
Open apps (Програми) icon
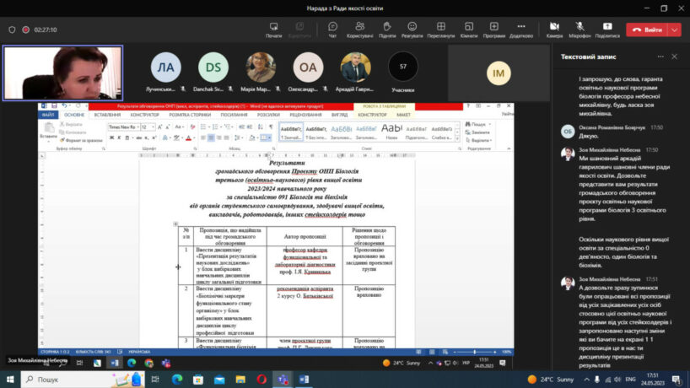(494, 29)
